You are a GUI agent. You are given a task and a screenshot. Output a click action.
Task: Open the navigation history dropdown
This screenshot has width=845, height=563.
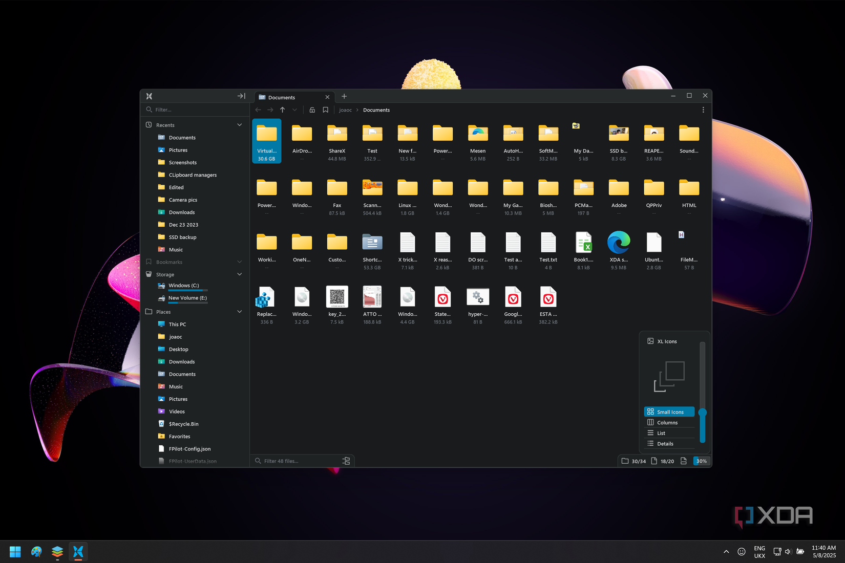294,110
